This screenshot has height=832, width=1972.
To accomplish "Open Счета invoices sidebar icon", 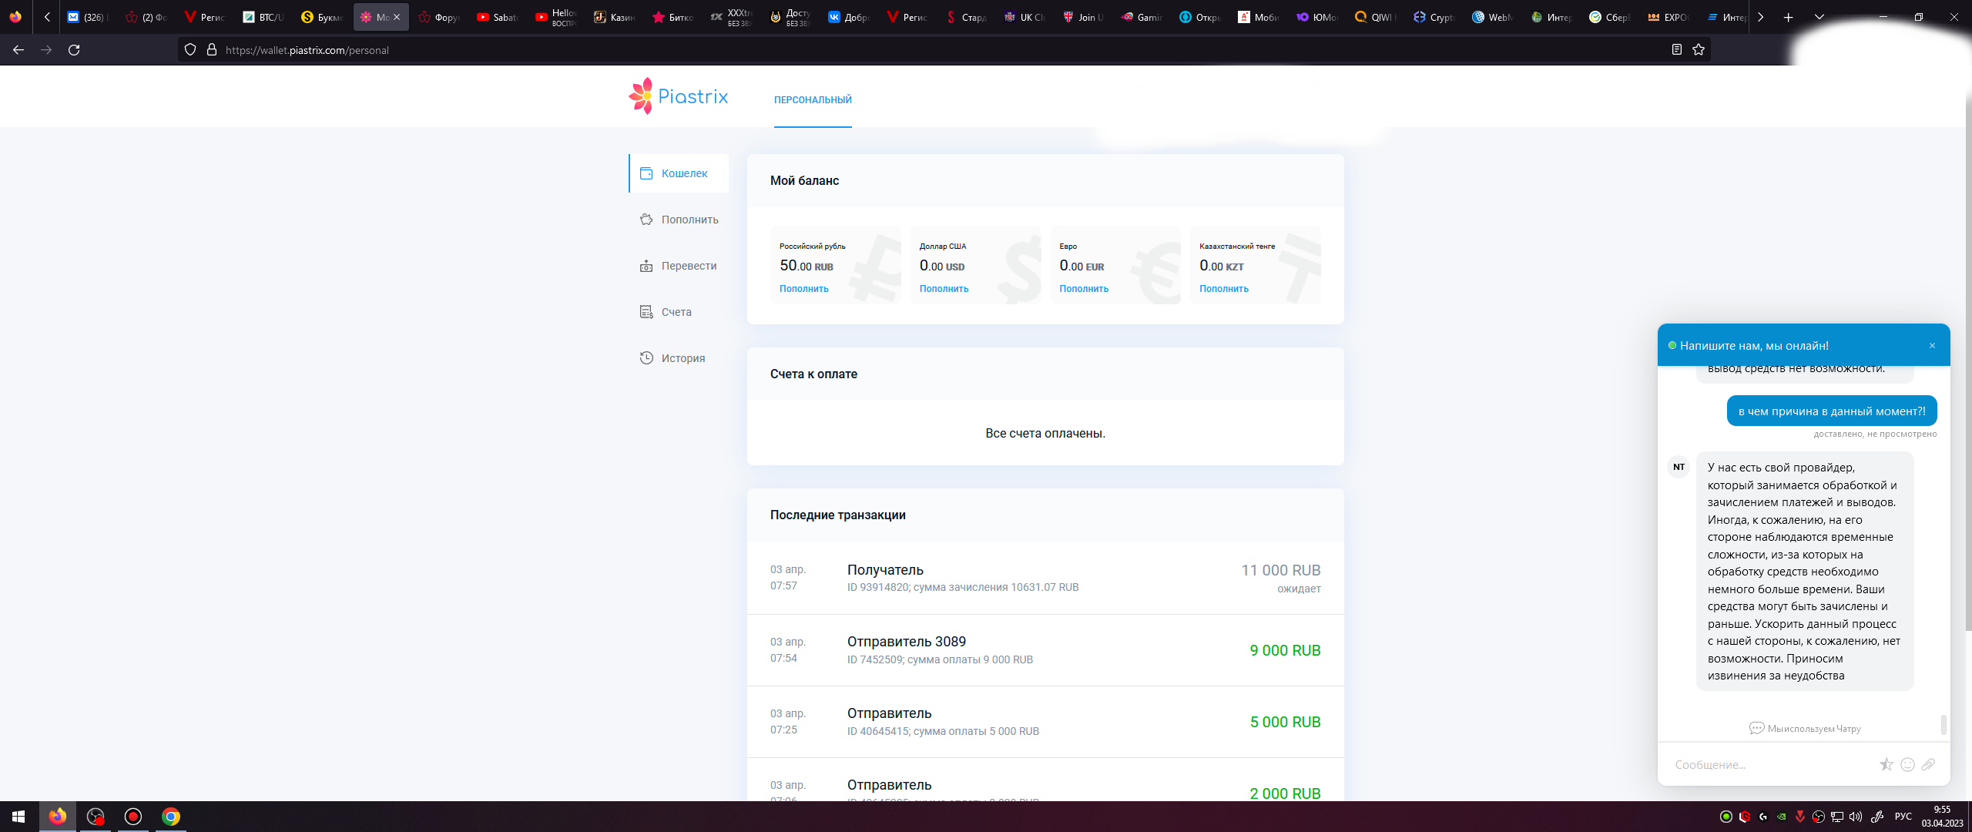I will pos(646,312).
